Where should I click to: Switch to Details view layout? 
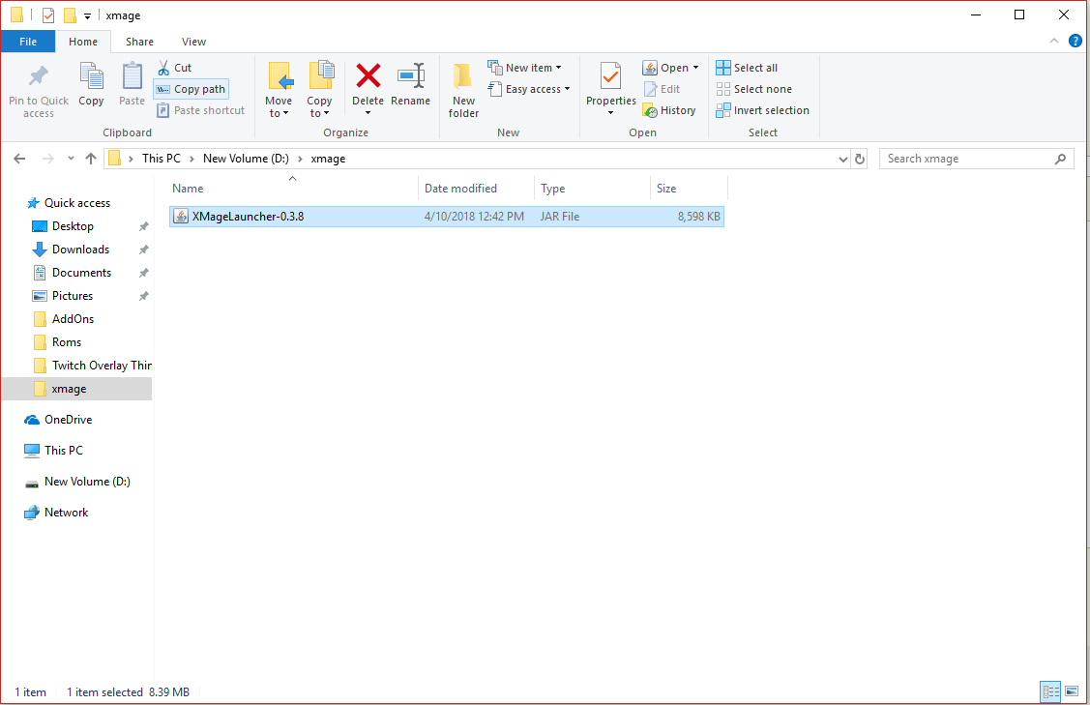(x=1050, y=691)
